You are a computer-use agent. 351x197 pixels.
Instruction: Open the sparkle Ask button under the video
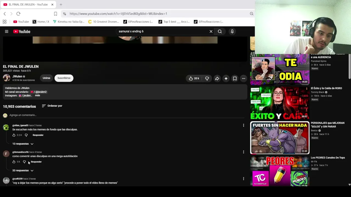click(226, 79)
